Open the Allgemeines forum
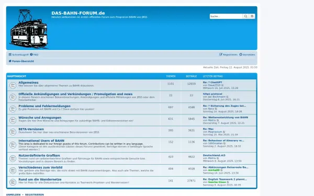314x196 pixels. coord(28,83)
